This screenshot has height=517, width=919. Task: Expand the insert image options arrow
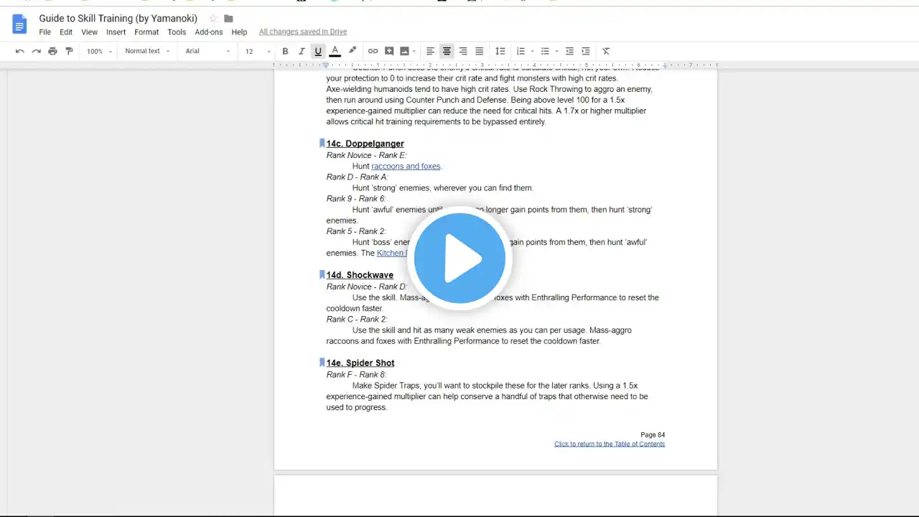pos(414,51)
